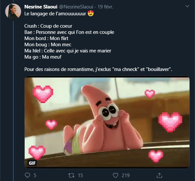195x181 pixels.
Task: Click the retweet count 15
Action: pyautogui.click(x=80, y=175)
